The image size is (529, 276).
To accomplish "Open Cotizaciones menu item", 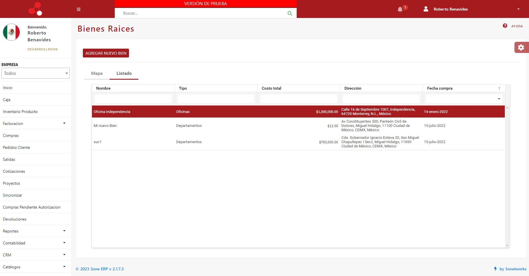I will pos(36,171).
